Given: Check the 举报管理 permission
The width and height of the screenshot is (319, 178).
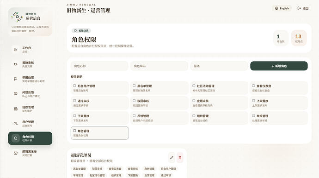Looking at the screenshot, I should [x=253, y=115].
